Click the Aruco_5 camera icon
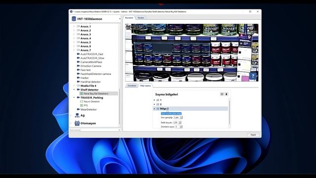The width and height of the screenshot is (316, 178). pyautogui.click(x=79, y=42)
